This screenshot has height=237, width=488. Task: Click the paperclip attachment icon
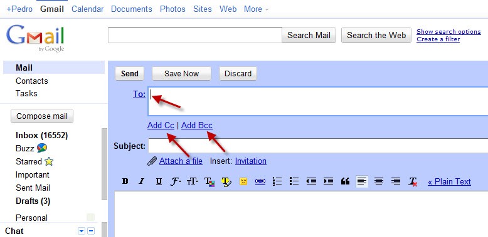click(x=152, y=161)
